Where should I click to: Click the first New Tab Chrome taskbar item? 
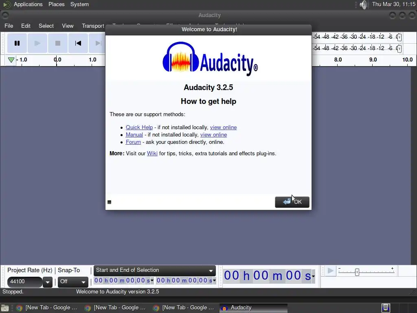[47, 308]
